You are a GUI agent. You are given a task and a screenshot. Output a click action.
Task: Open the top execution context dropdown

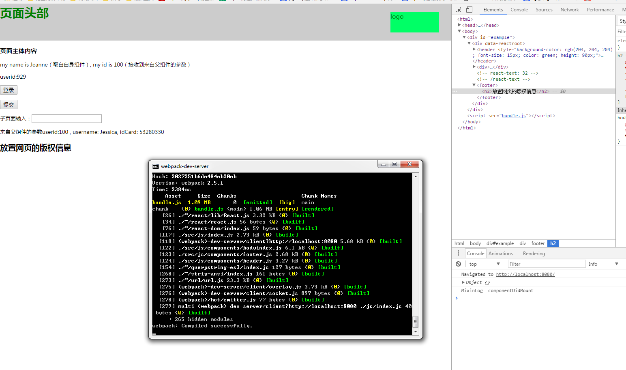coord(485,264)
